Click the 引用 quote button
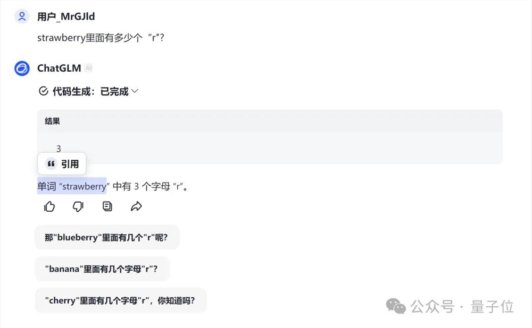Screen dimensions: 532x328 [62, 163]
